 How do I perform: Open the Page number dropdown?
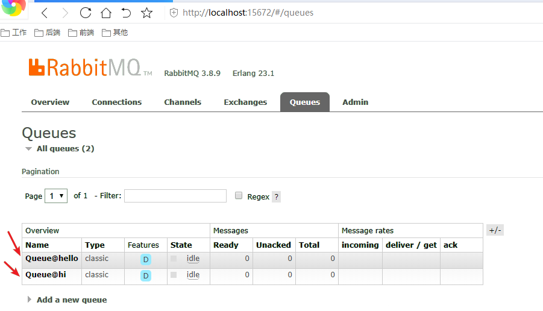(x=56, y=196)
